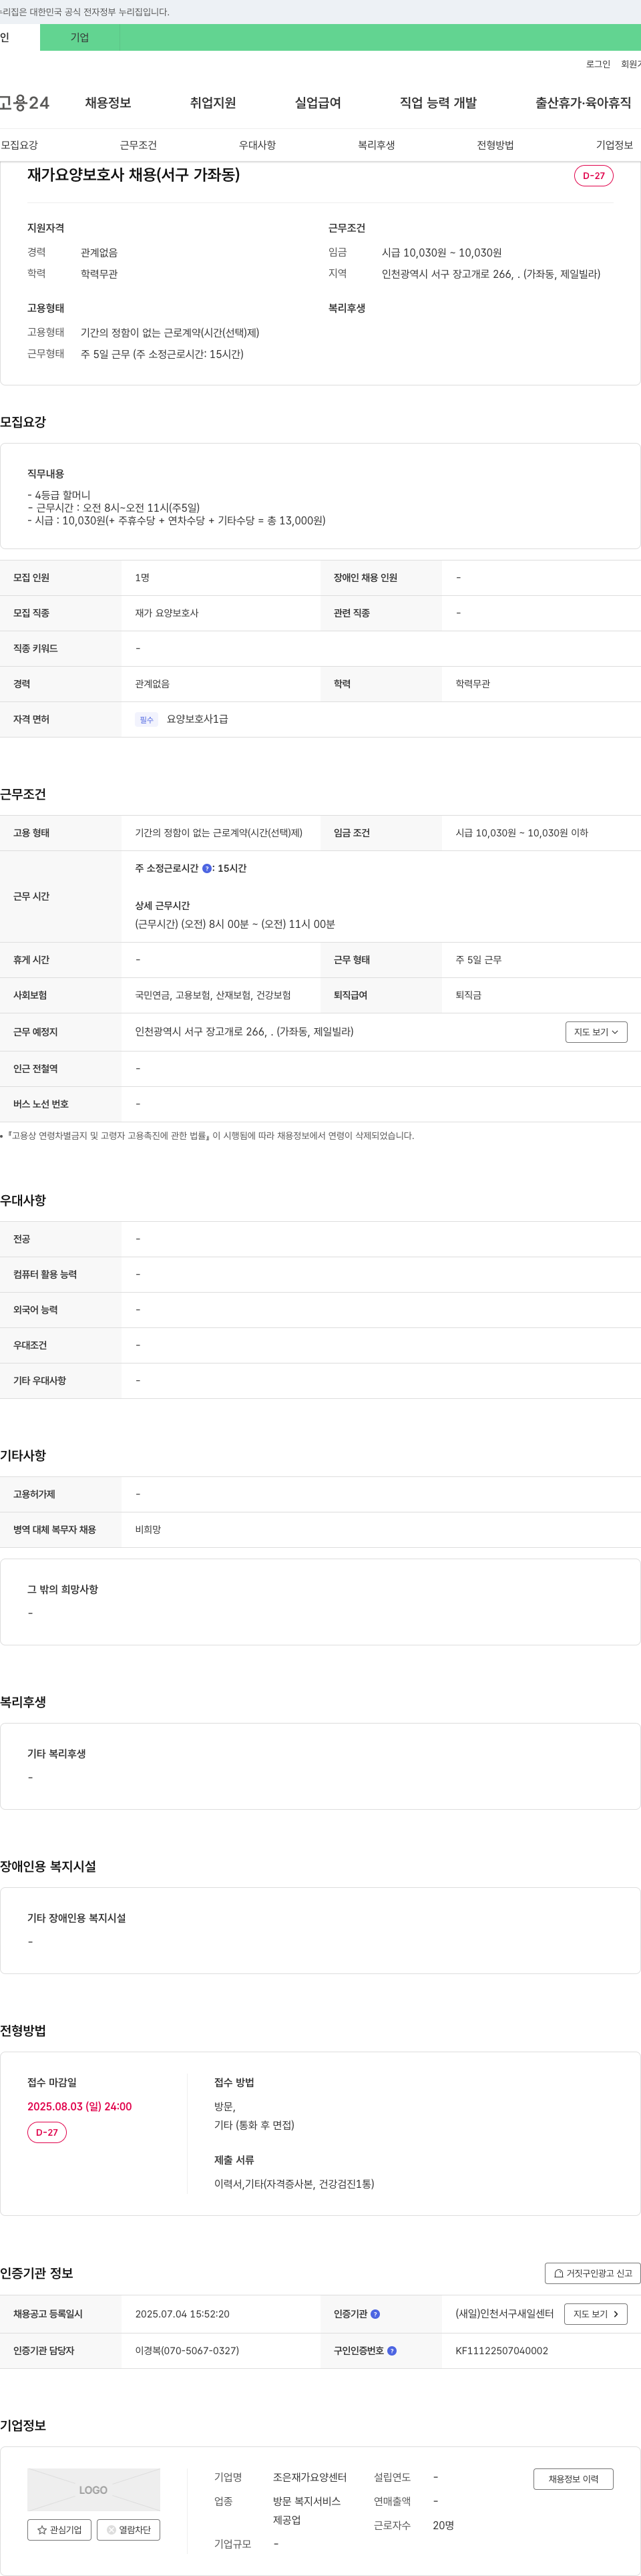The width and height of the screenshot is (641, 2576).
Task: Click deadline text 2025.08.03 (일) 24:00
Action: pyautogui.click(x=79, y=2106)
